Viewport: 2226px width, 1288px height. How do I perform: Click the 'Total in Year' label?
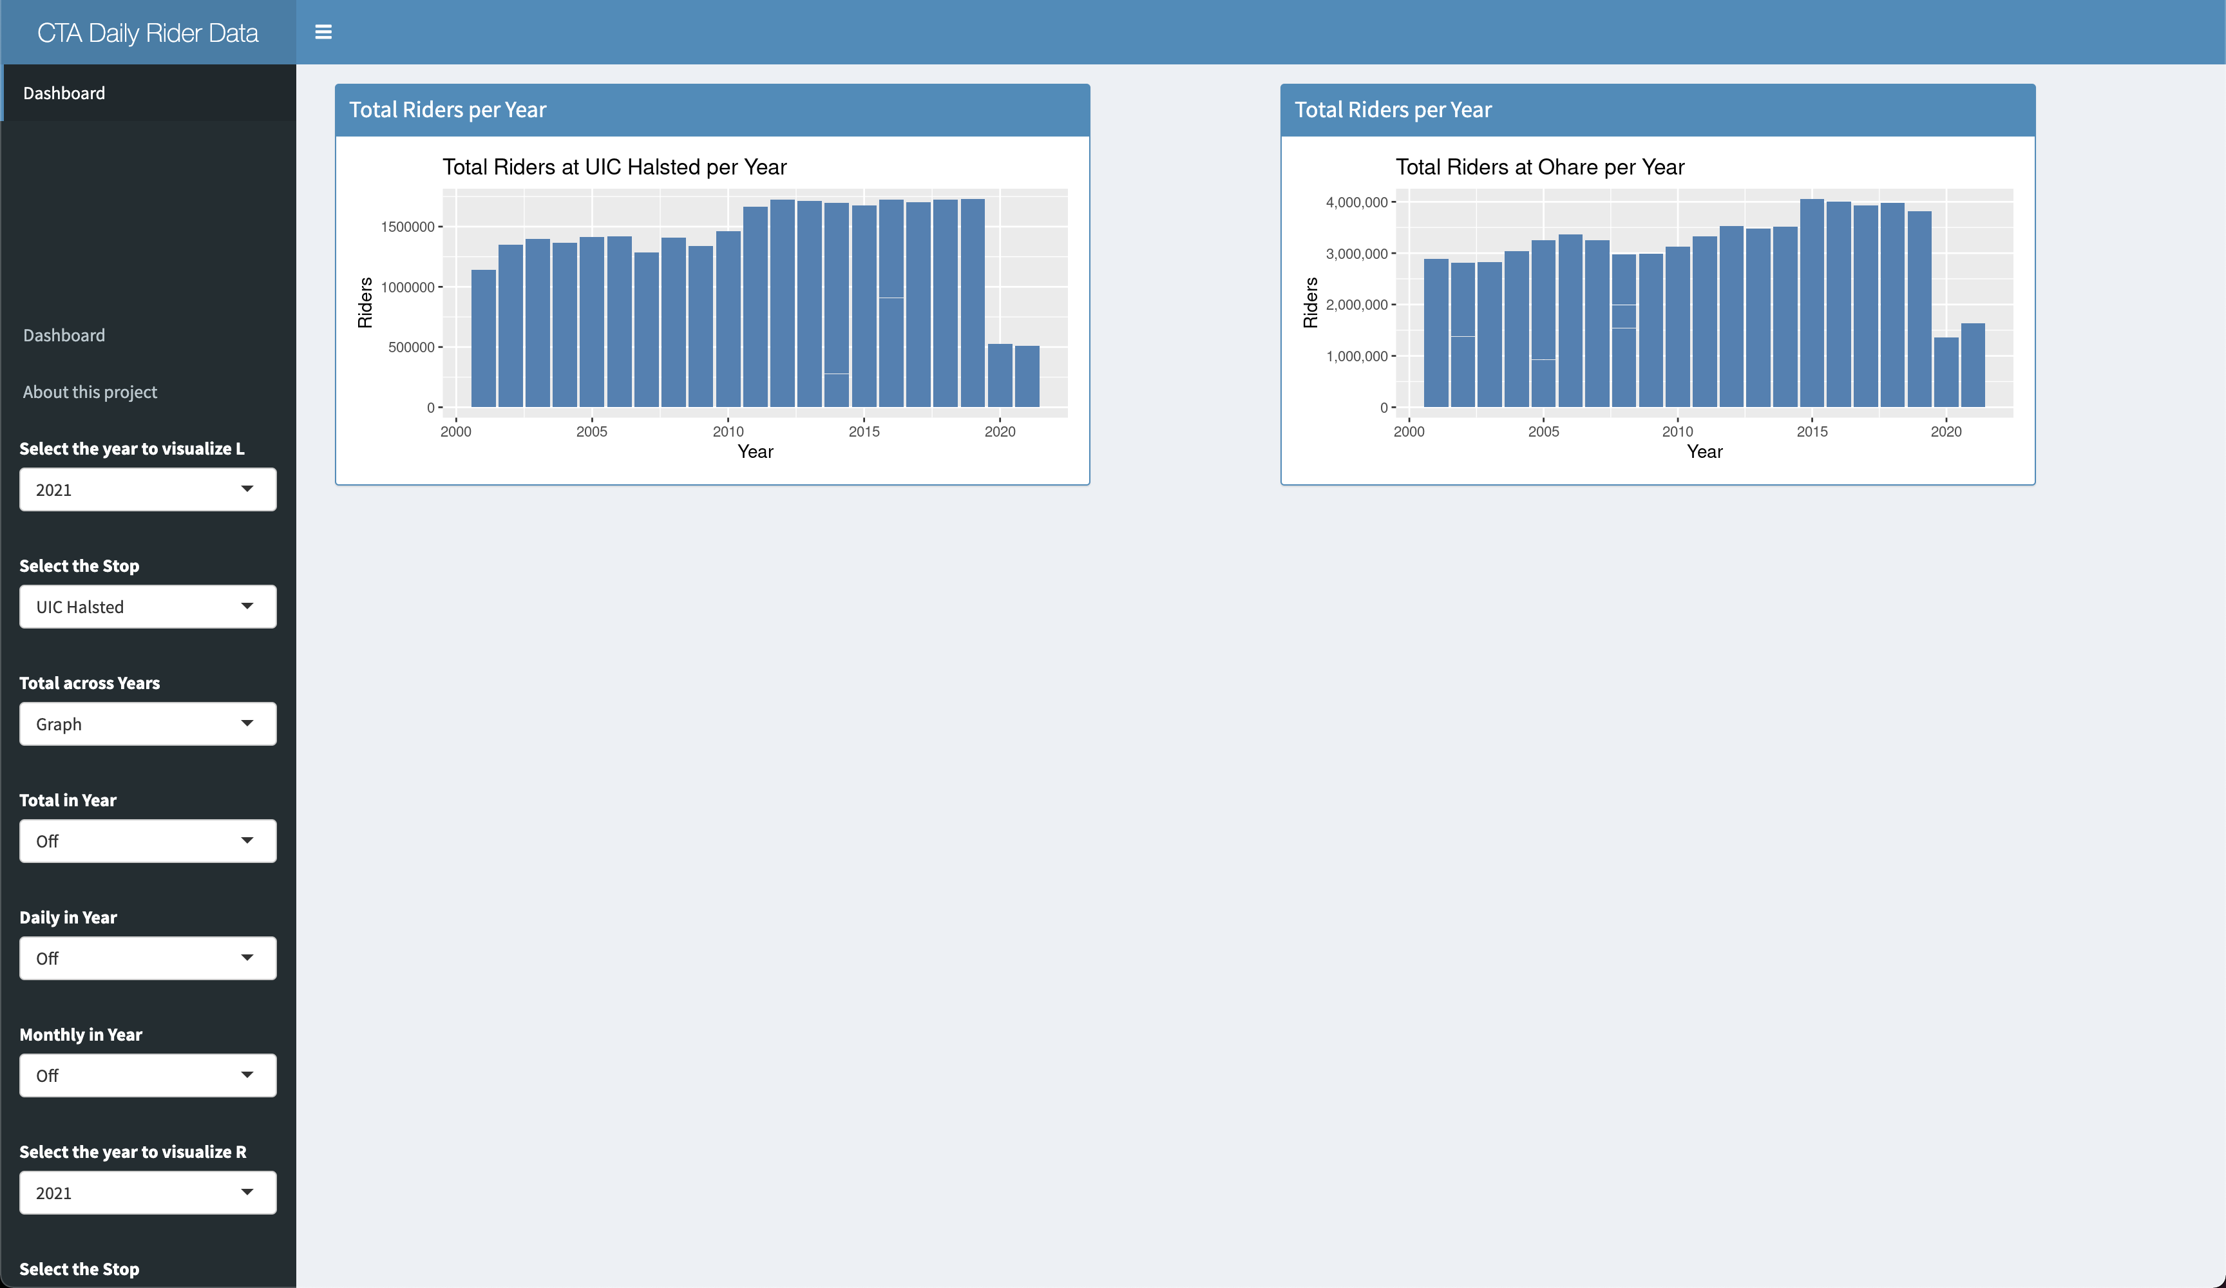68,800
